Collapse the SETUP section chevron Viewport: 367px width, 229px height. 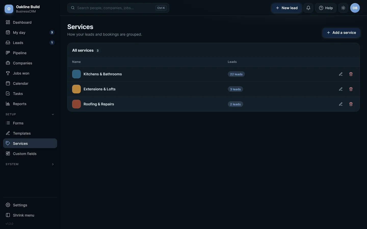click(53, 114)
